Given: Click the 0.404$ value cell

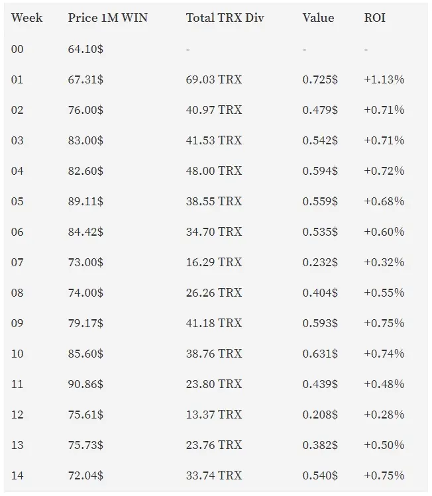Looking at the screenshot, I should (320, 293).
